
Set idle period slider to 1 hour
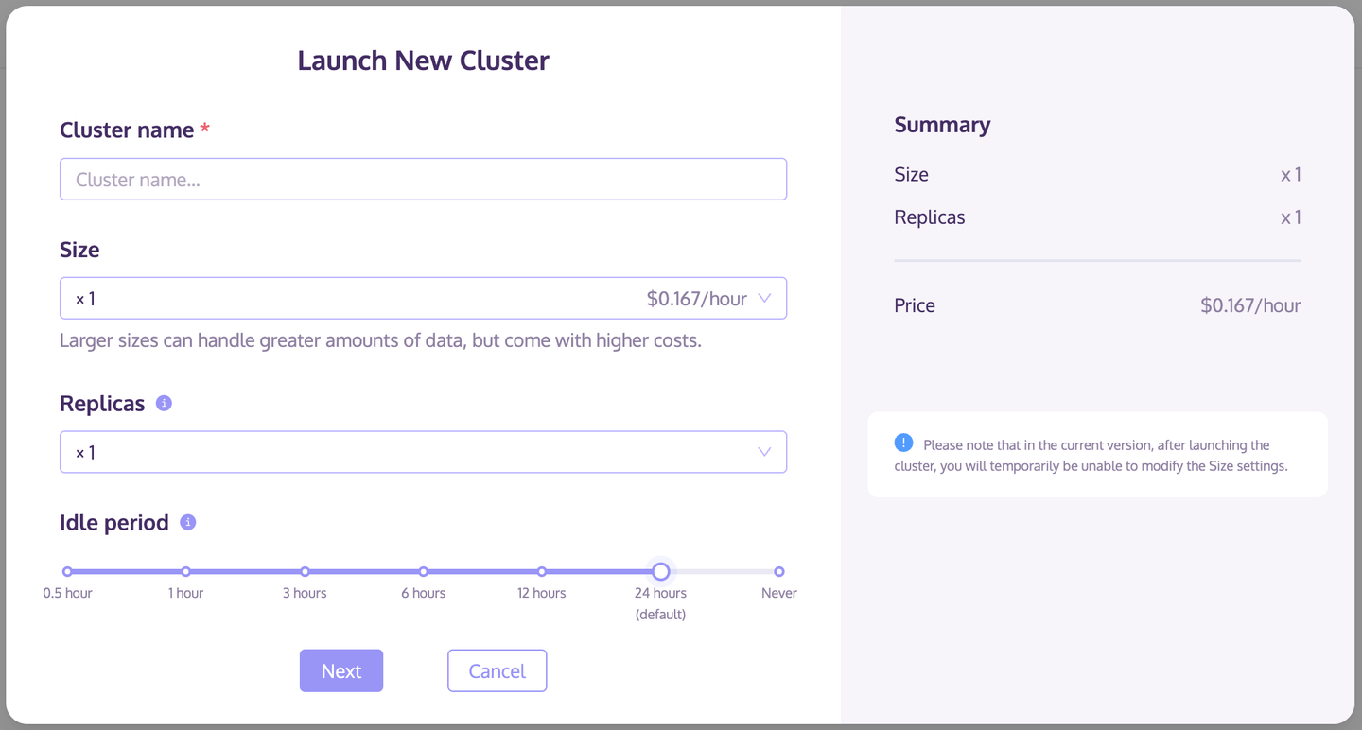coord(186,571)
